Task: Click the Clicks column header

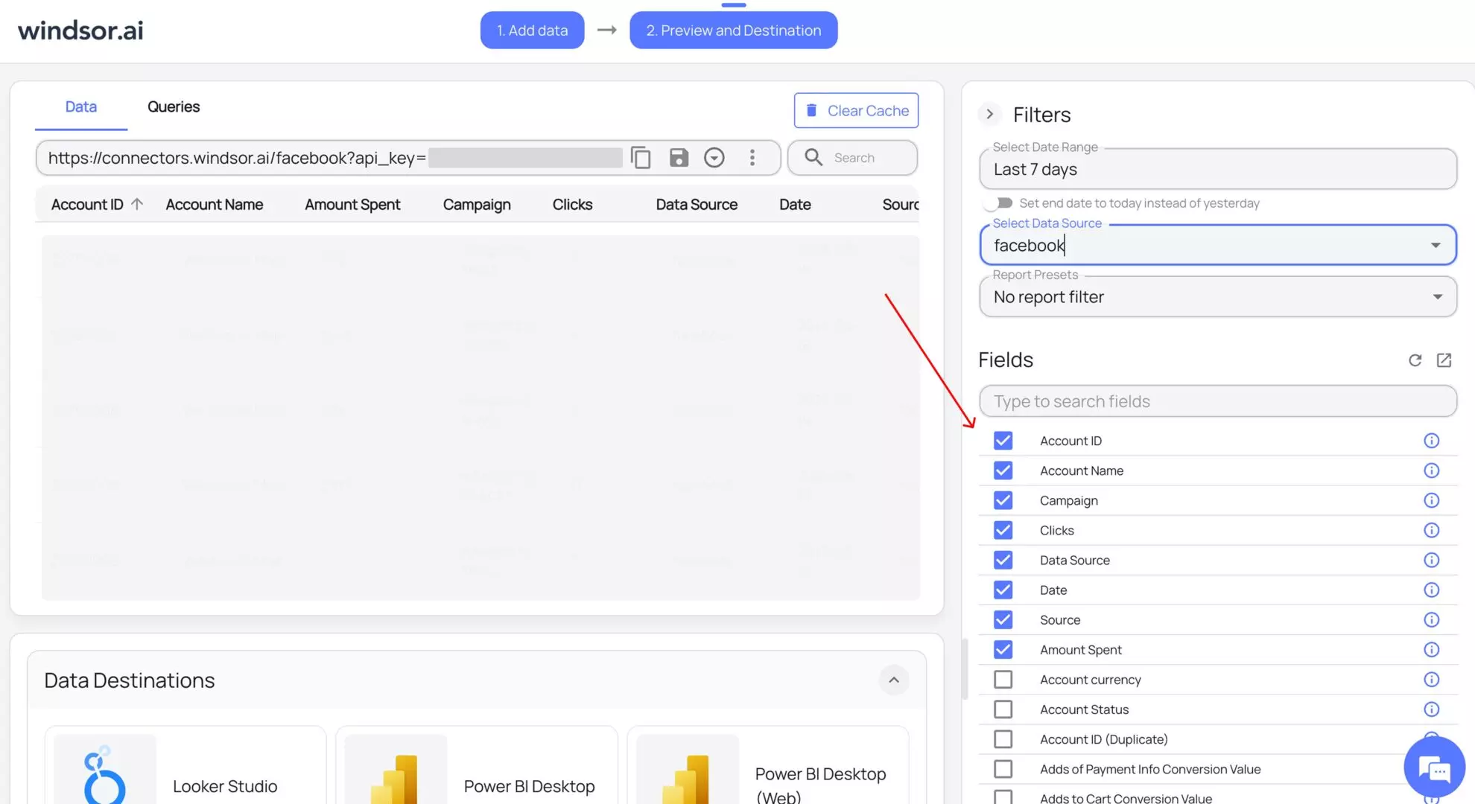Action: (x=572, y=205)
